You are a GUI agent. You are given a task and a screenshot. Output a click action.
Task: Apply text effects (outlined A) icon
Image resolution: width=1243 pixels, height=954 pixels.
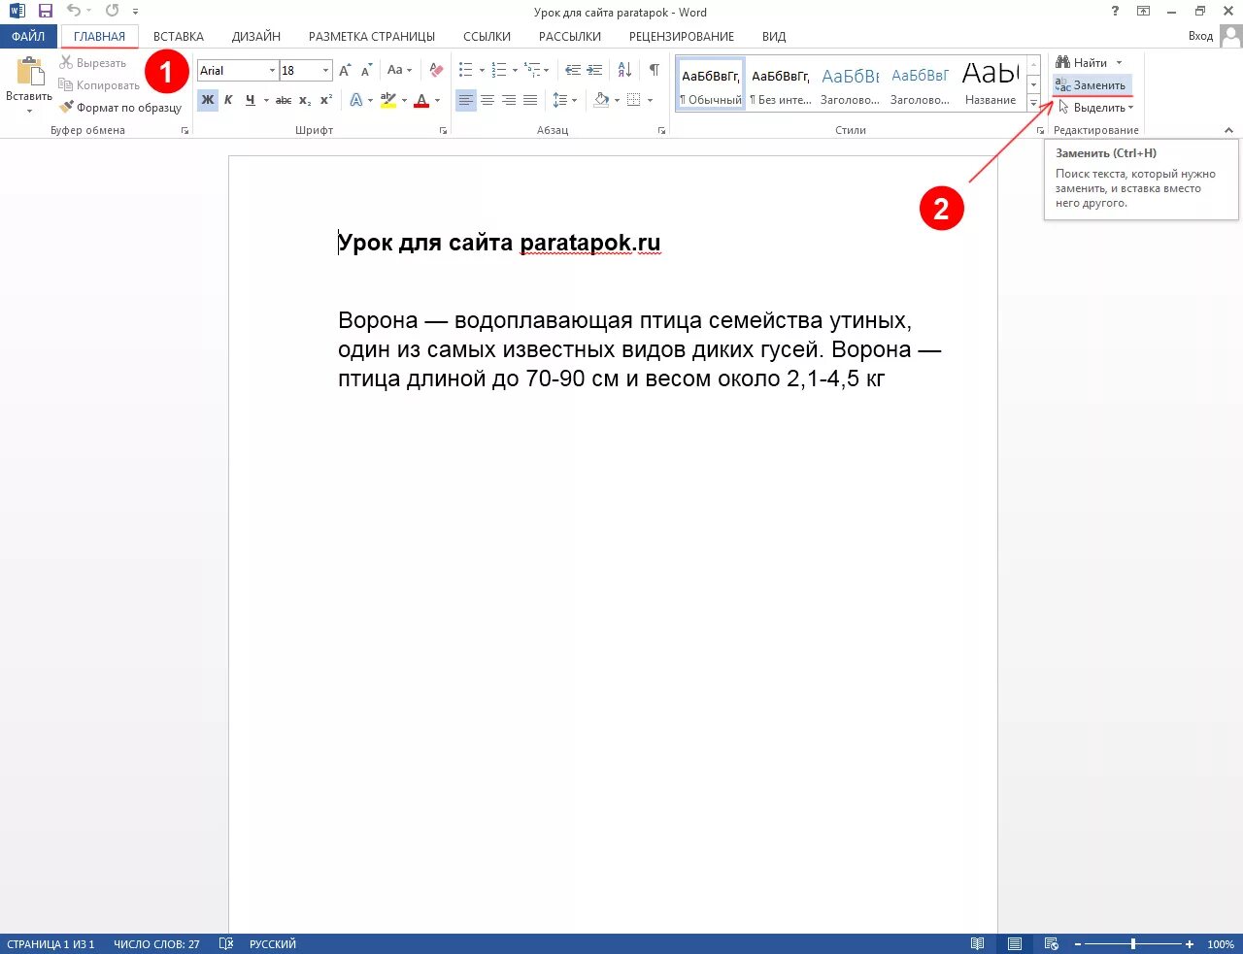click(356, 100)
